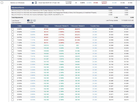This screenshot has width=140, height=102.
Task: Tick the 8.000% rate checkbox
Action: 13,62
